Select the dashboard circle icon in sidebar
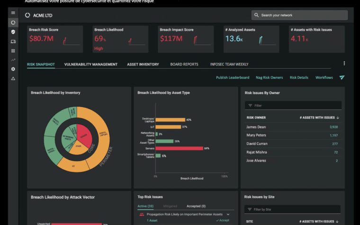 [13, 23]
